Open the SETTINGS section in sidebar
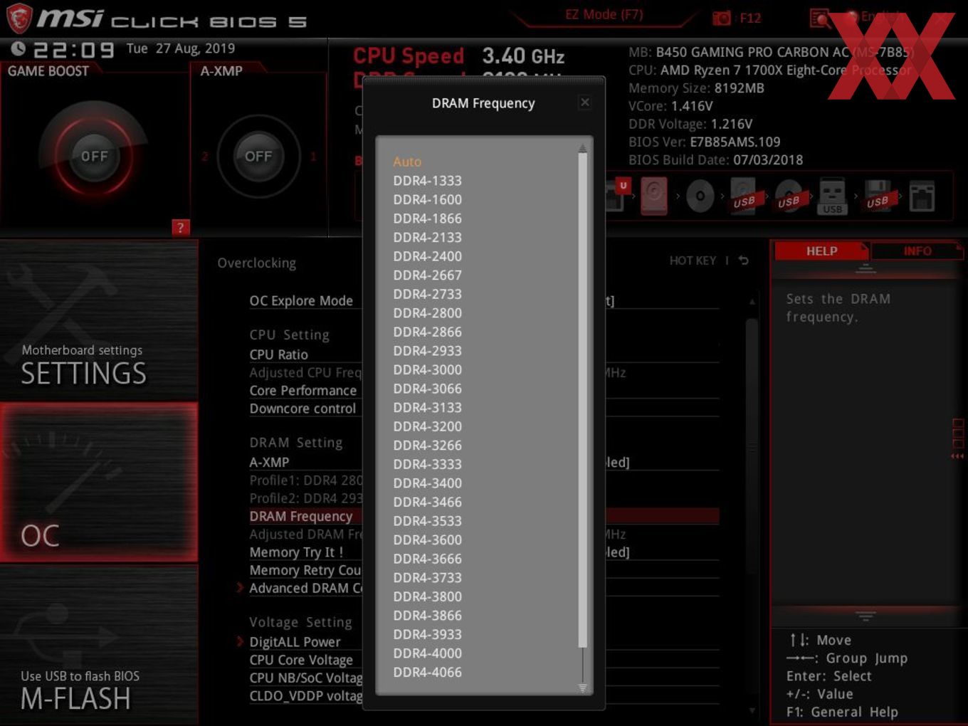This screenshot has width=968, height=726. coord(100,321)
